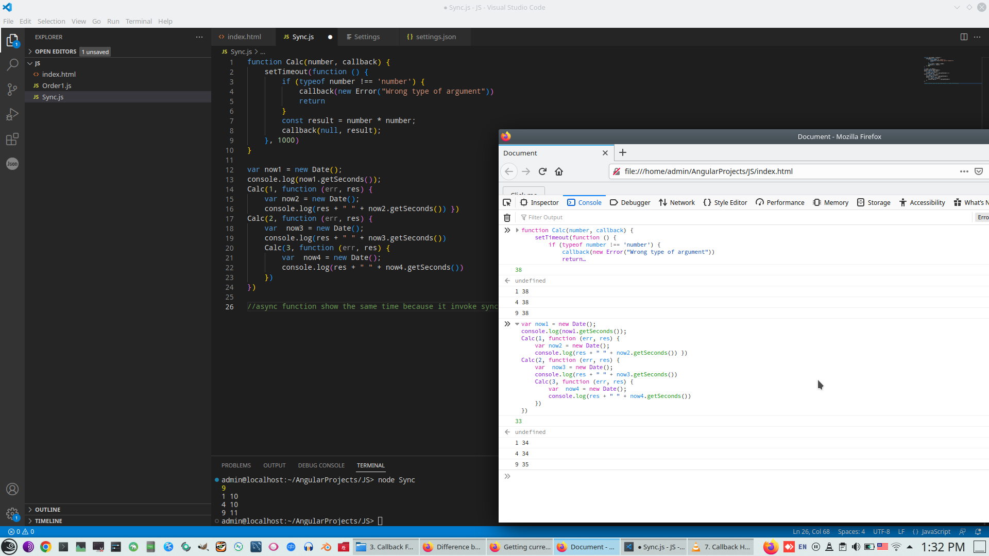Collapse the var now1 console entry
The image size is (989, 556).
point(517,324)
